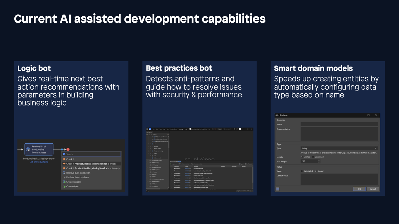Click the red Stop icon in Studio Pro
This screenshot has height=224, width=399.
point(215,129)
